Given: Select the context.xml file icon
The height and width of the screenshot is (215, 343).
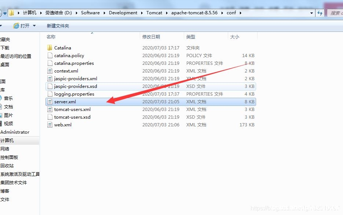Looking at the screenshot, I should click(50, 71).
